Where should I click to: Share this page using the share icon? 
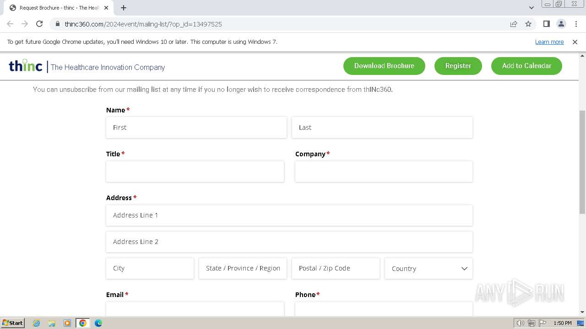click(514, 24)
